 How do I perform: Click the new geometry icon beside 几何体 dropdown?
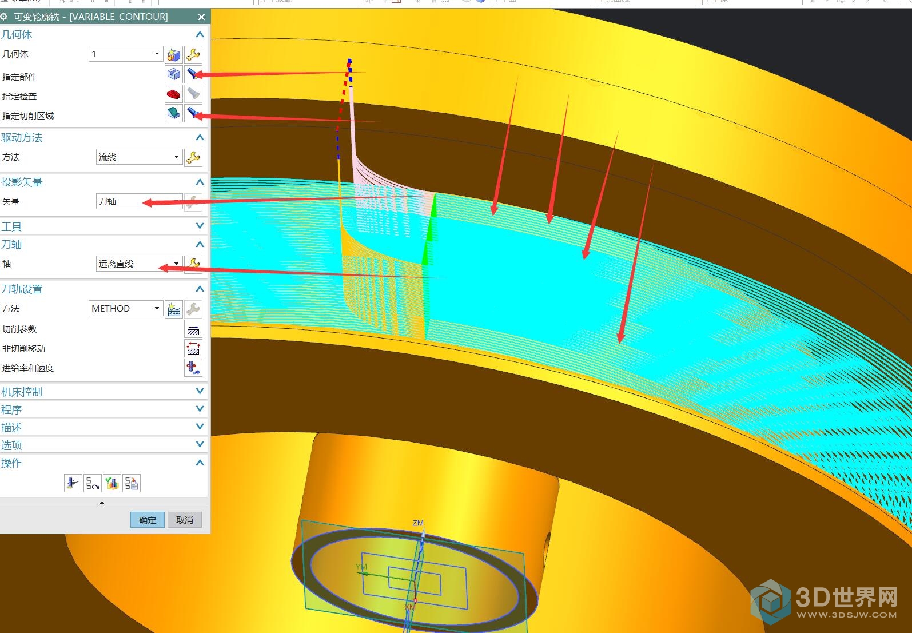point(174,54)
